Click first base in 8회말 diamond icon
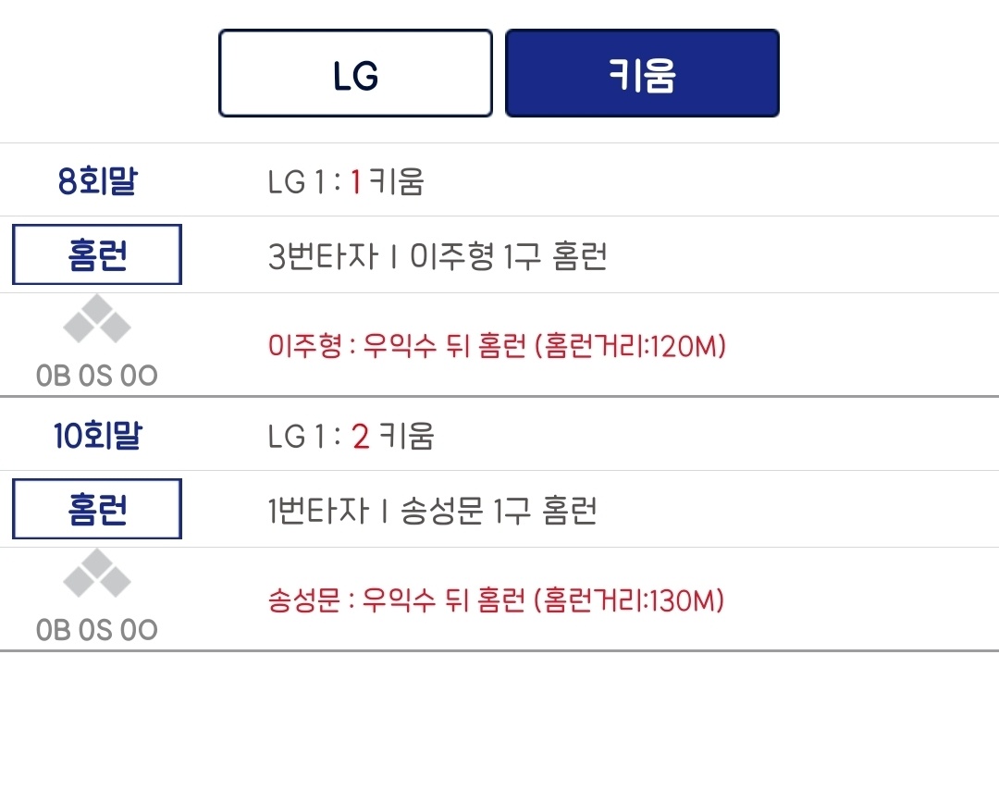The width and height of the screenshot is (999, 803). click(115, 327)
